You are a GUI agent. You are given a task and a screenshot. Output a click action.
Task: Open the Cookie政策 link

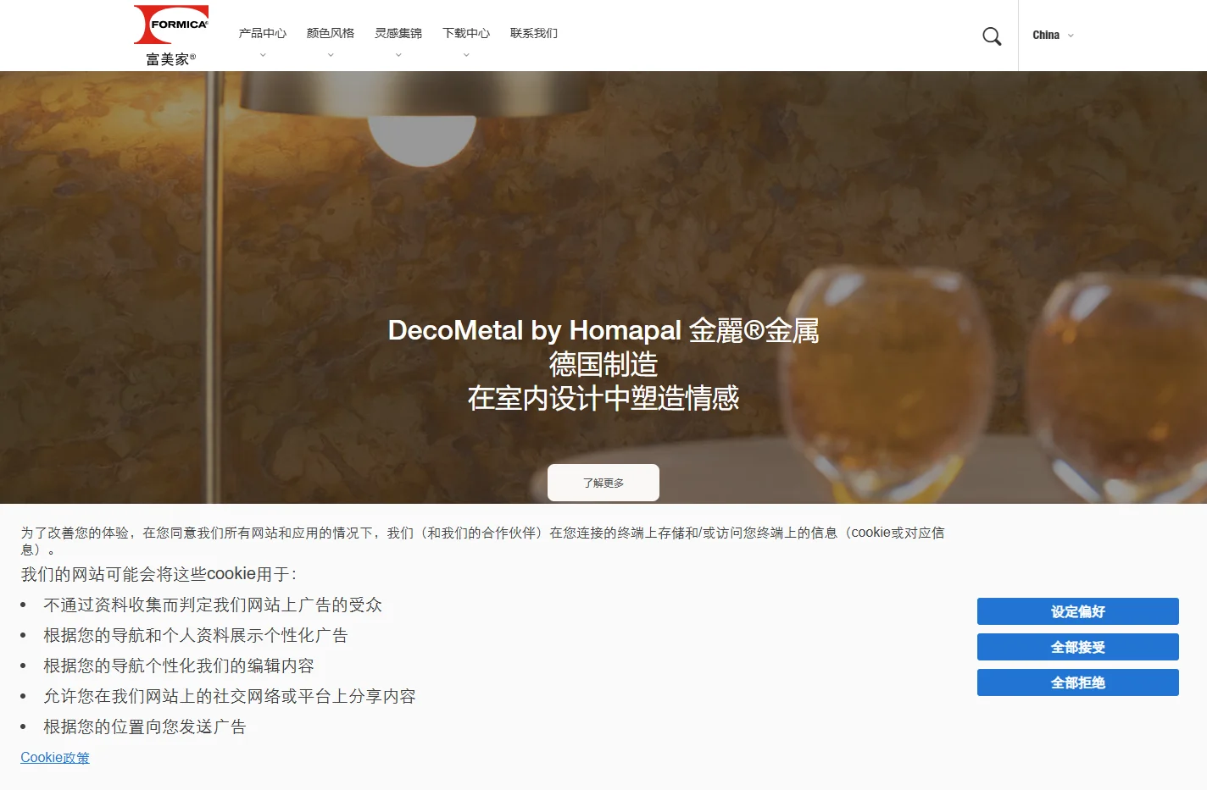tap(55, 758)
